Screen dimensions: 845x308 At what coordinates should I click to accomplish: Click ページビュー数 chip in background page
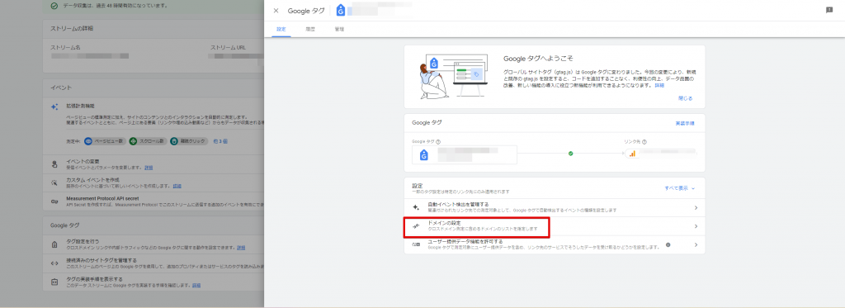tap(105, 141)
